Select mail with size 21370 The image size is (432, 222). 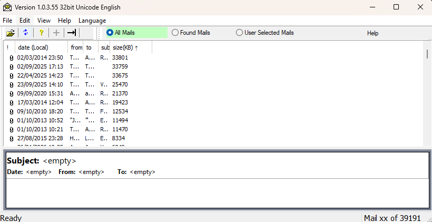(x=120, y=93)
